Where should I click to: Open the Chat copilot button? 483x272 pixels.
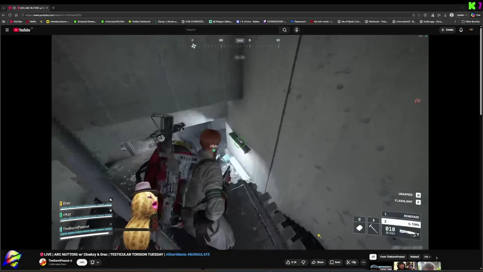pyautogui.click(x=475, y=15)
